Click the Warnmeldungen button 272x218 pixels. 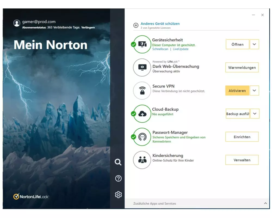pyautogui.click(x=242, y=68)
